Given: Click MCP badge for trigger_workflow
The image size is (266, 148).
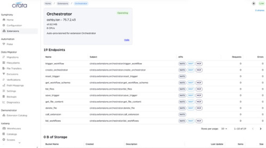Looking at the screenshot, I should (x=199, y=64).
